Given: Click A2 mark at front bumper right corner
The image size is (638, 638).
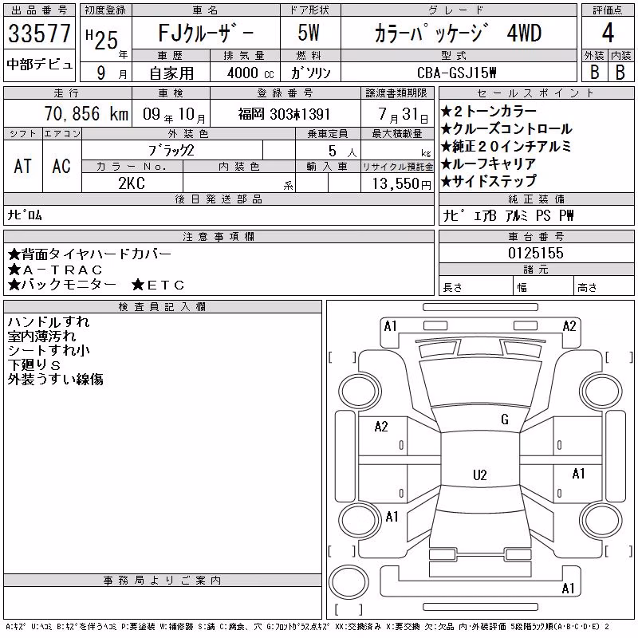Looking at the screenshot, I should (x=569, y=326).
